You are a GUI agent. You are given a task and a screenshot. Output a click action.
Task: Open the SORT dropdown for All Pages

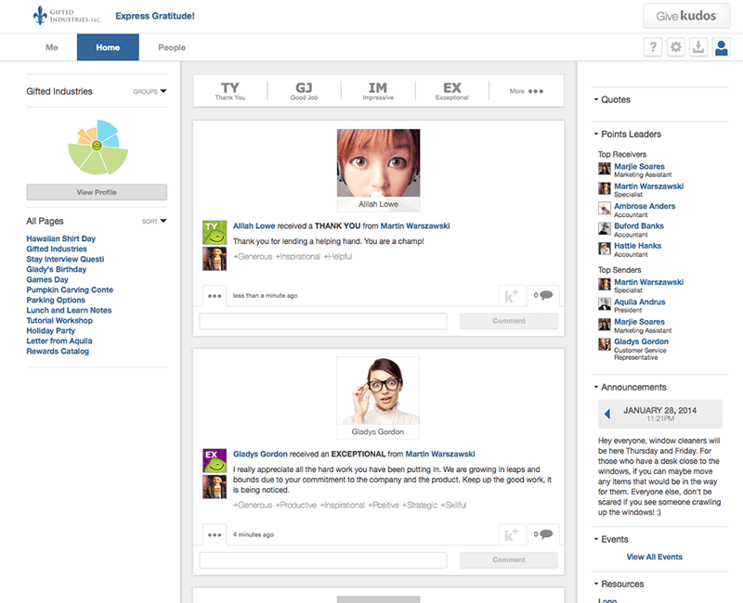click(154, 221)
